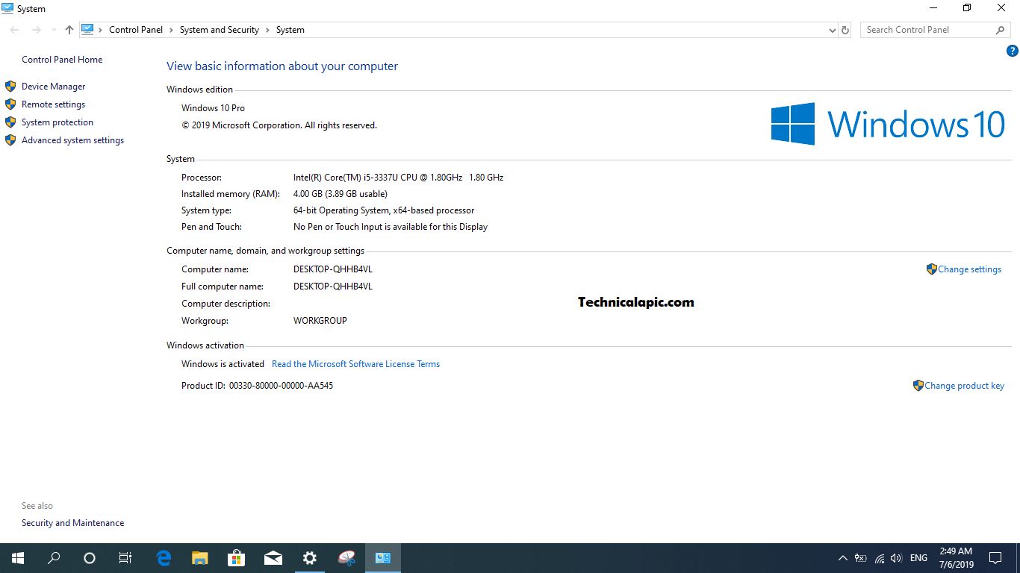
Task: Open Remote settings link
Action: [x=54, y=104]
